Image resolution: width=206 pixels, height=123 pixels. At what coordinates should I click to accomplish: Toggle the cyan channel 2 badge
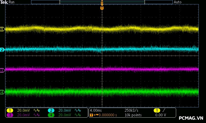tap(51, 110)
